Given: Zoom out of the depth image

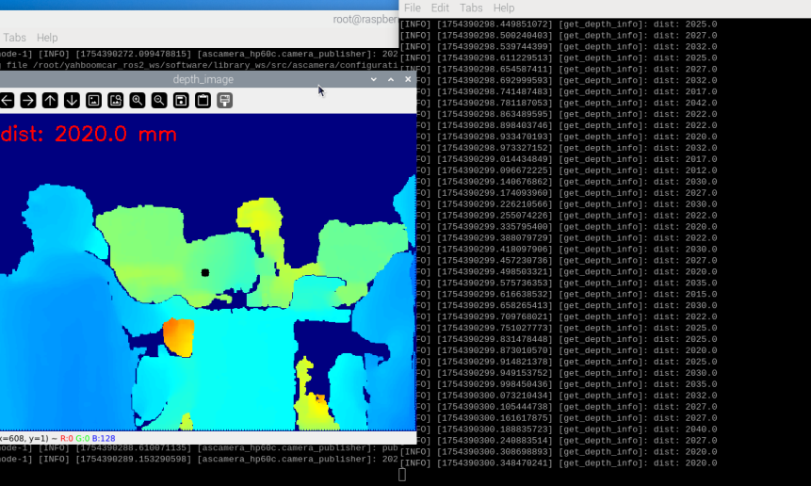Looking at the screenshot, I should (159, 100).
